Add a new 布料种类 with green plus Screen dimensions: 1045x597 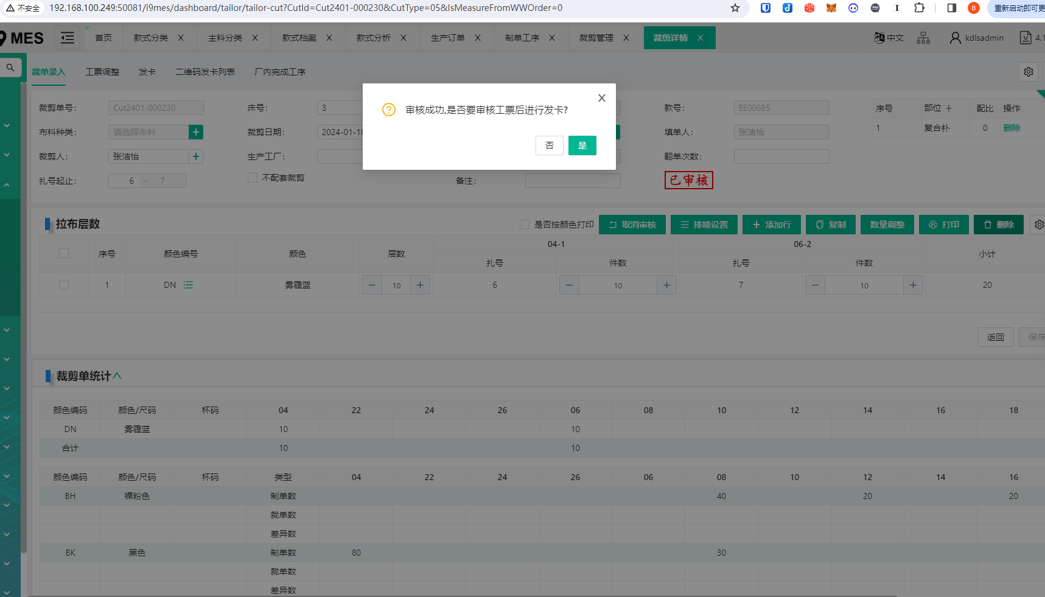coord(196,132)
